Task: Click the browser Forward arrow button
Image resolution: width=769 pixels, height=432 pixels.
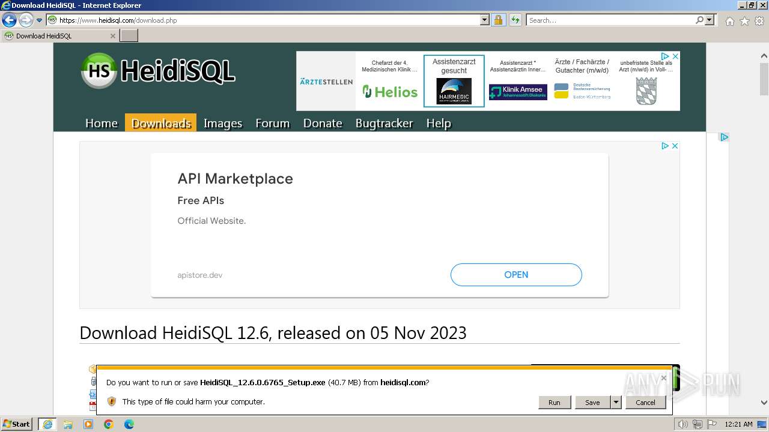Action: tap(26, 20)
